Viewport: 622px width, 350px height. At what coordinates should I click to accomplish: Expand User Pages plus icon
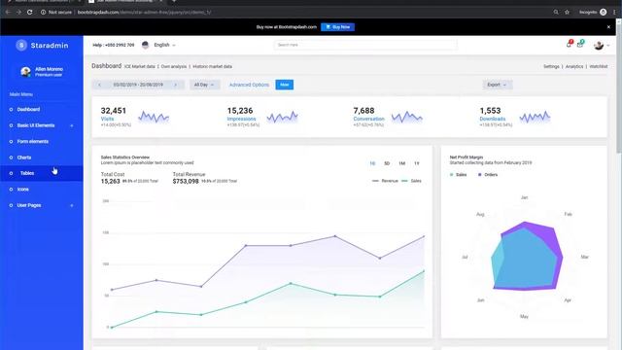(x=72, y=205)
